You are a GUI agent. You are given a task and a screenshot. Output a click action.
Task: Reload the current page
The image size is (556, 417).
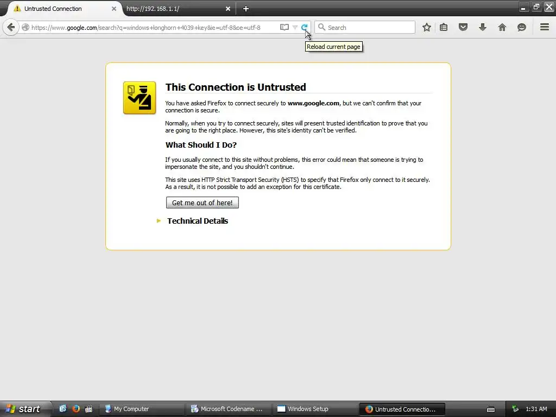pos(304,27)
